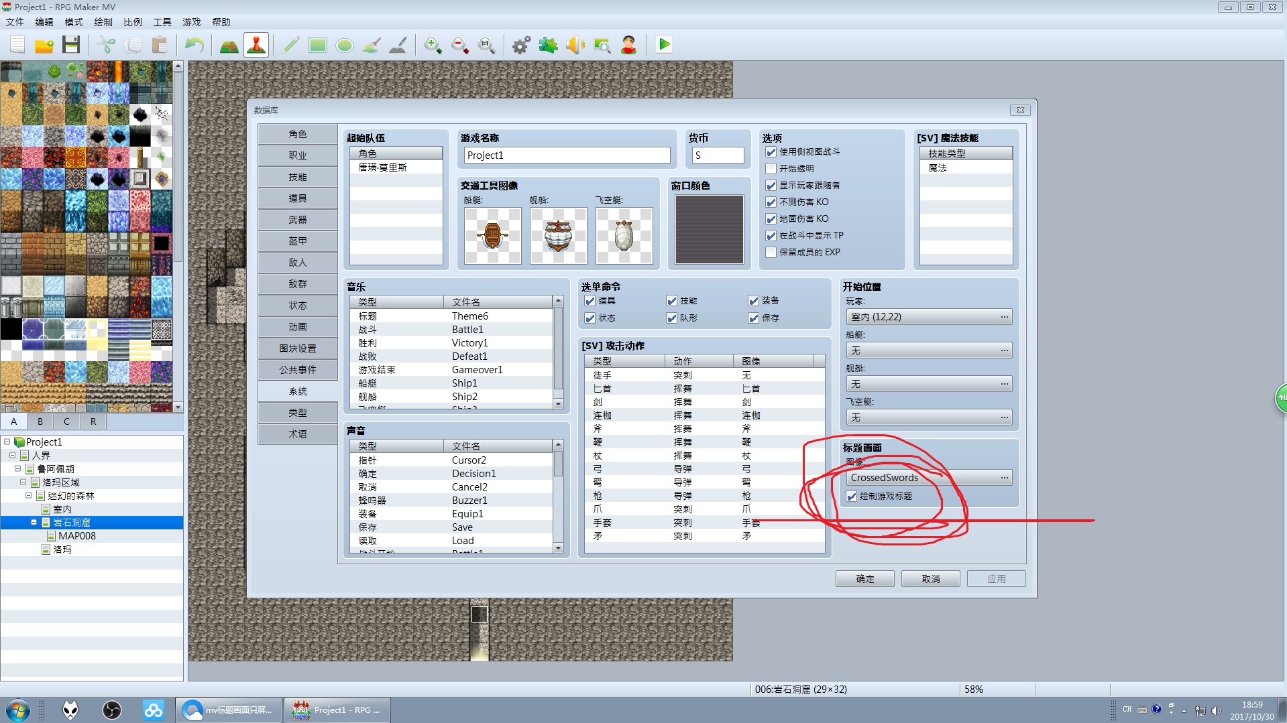Open the Database gear icon
The height and width of the screenshot is (723, 1287).
[x=521, y=45]
